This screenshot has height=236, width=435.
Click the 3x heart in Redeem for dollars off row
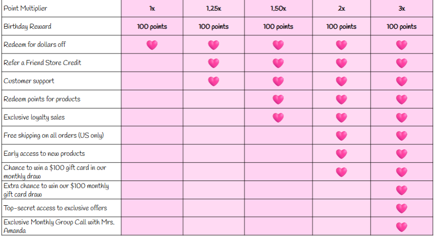pos(402,44)
